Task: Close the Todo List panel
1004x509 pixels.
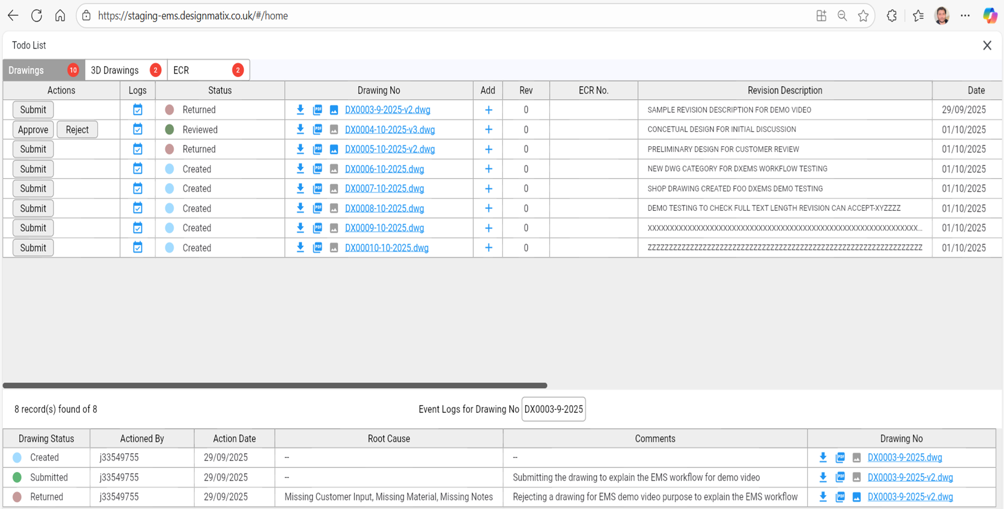Action: pyautogui.click(x=987, y=45)
